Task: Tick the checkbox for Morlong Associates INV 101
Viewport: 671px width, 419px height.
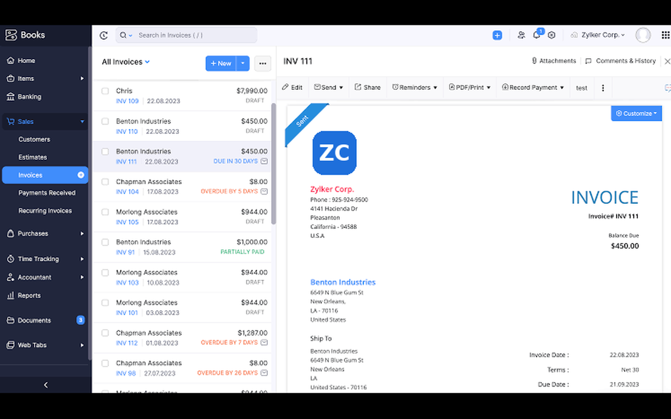Action: (x=105, y=302)
